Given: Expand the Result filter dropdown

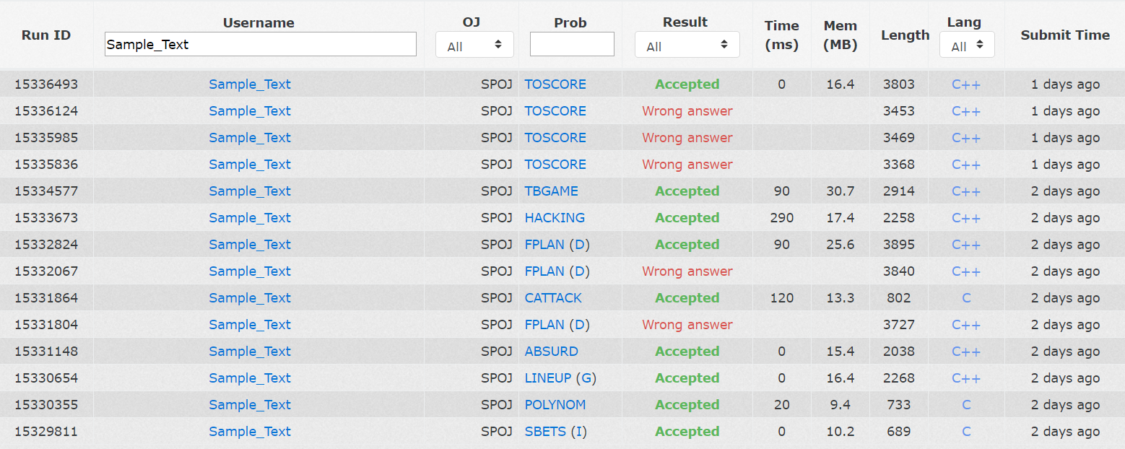Looking at the screenshot, I should 687,45.
